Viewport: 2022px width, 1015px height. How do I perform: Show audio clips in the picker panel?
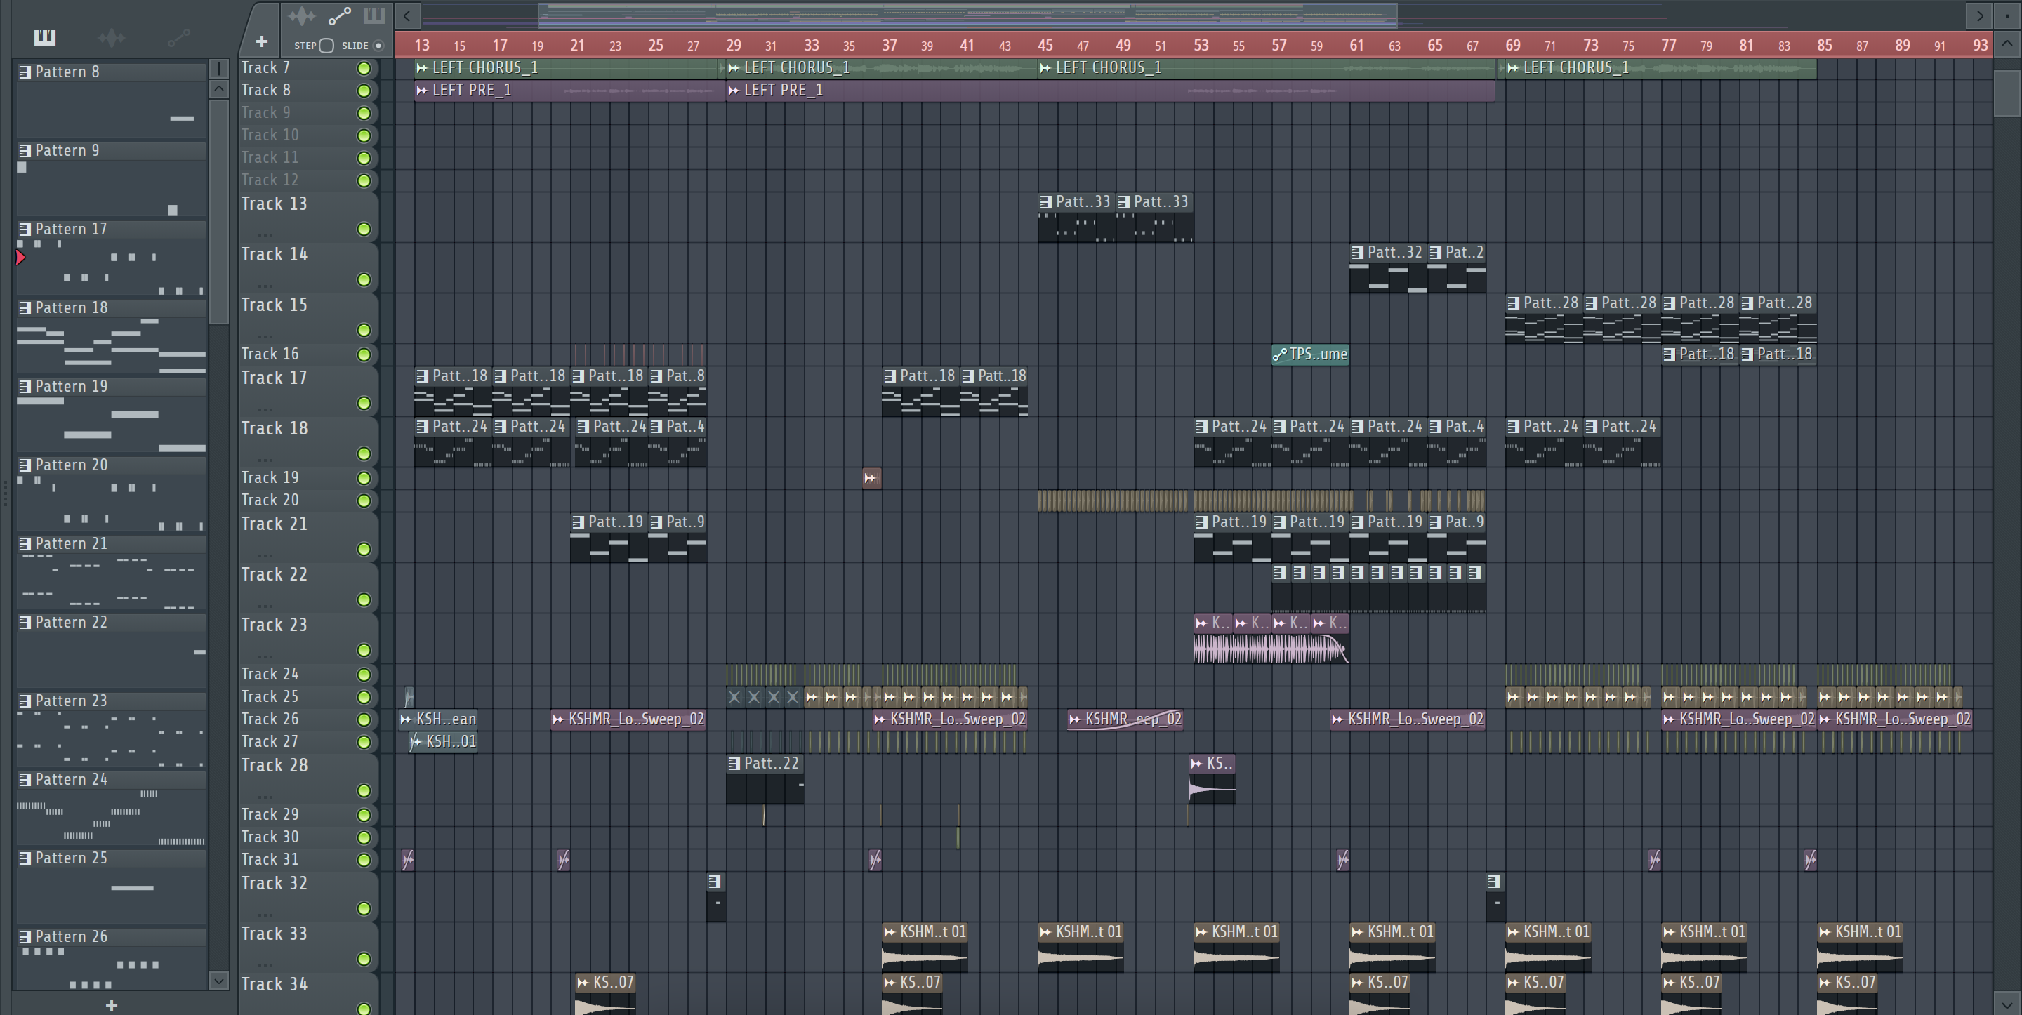point(112,37)
